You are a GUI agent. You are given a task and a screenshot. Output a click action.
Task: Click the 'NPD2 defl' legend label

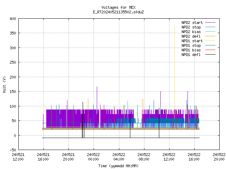tap(191, 36)
